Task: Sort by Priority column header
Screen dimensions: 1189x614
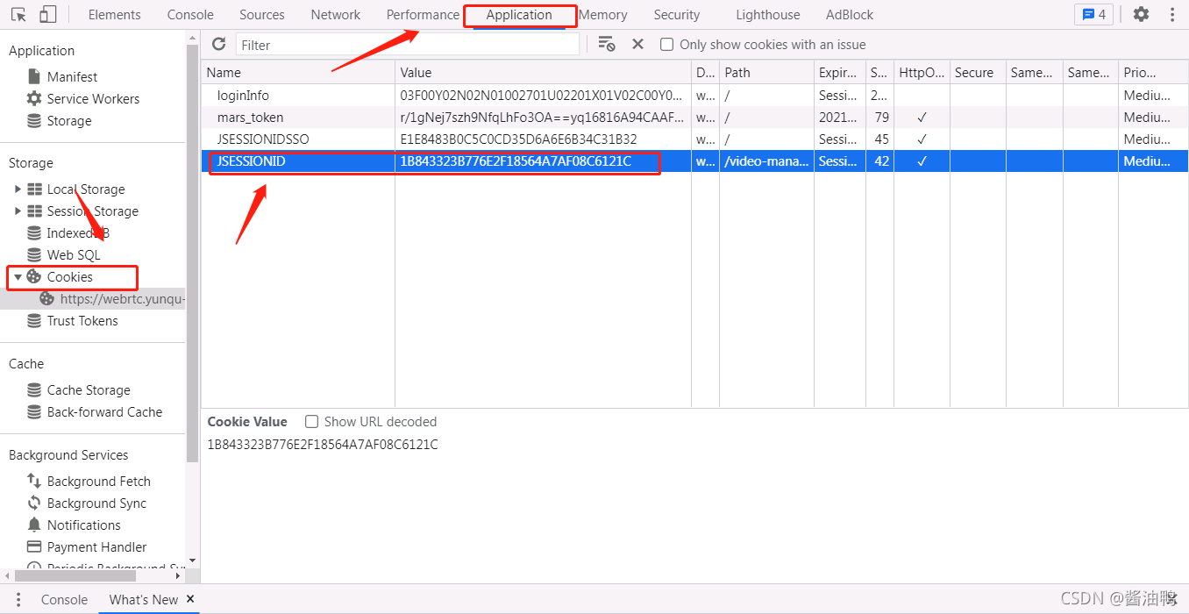Action: coord(1153,73)
